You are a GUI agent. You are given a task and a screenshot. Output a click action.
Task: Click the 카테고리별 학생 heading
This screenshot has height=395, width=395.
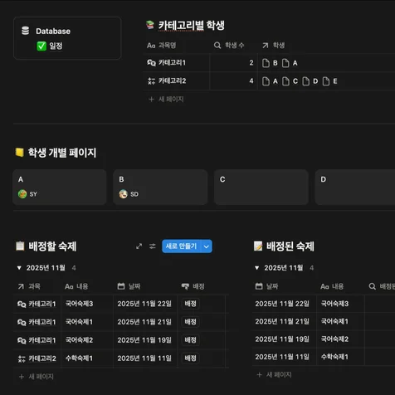(192, 26)
